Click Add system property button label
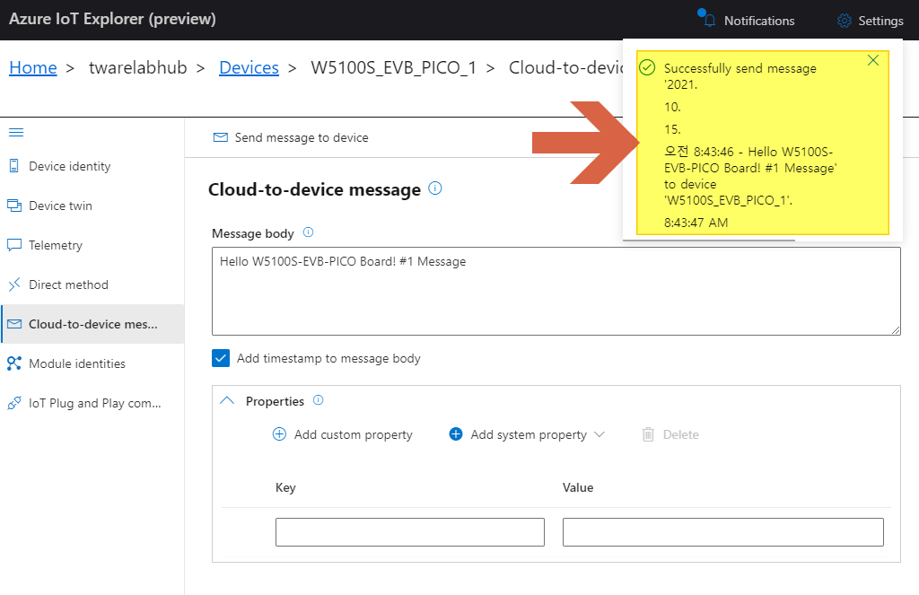Screen dimensions: 919x595 point(528,434)
